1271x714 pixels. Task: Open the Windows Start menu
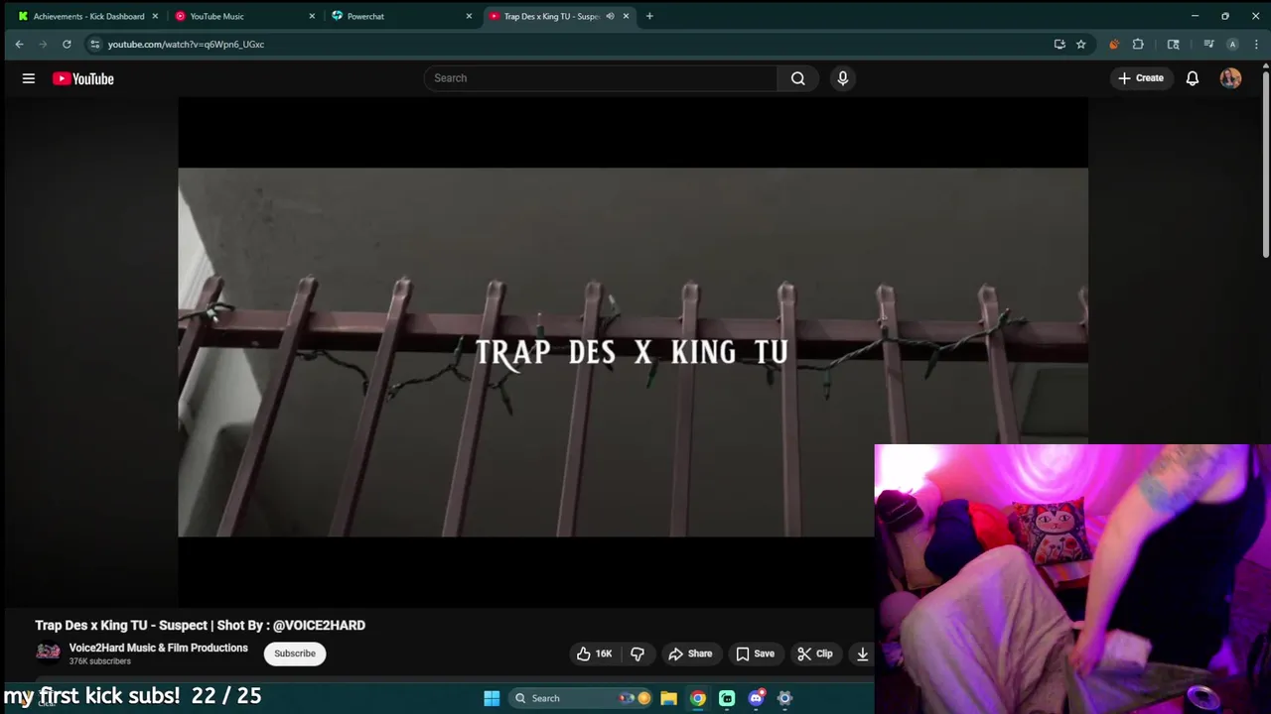[492, 698]
